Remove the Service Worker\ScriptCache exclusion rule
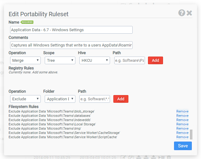Viewport: 201px width, 159px height. [182, 137]
